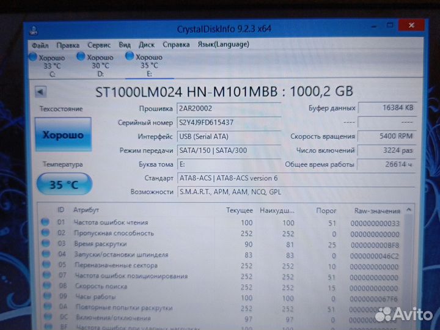The height and width of the screenshot is (330, 440).
Task: Open the Диск menu
Action: point(147,45)
